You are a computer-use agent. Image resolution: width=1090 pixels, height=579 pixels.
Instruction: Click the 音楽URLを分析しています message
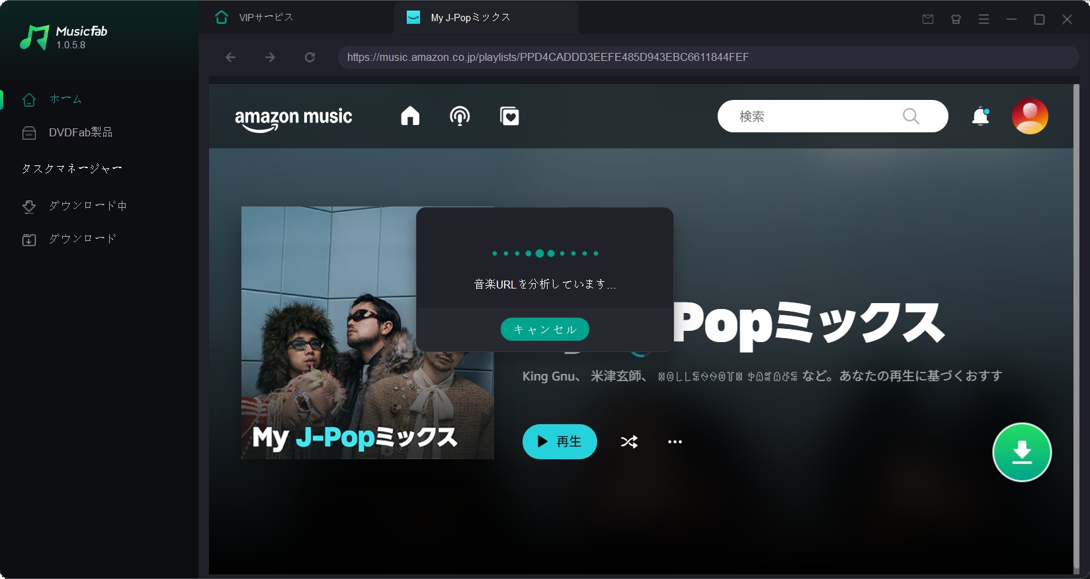(545, 284)
